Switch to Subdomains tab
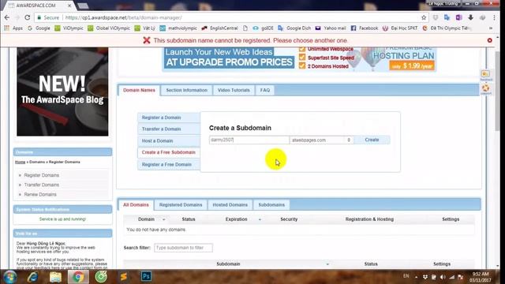505x284 pixels. tap(271, 205)
